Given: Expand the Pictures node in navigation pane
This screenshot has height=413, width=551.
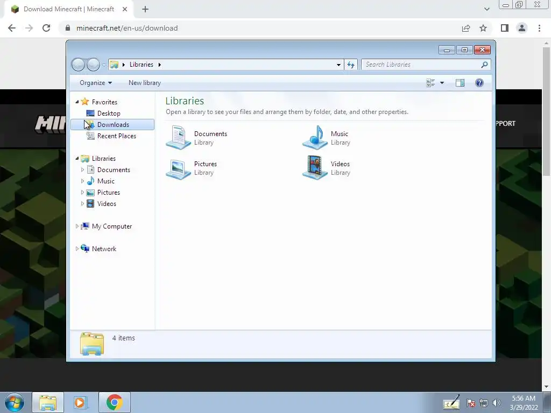Looking at the screenshot, I should [x=82, y=192].
